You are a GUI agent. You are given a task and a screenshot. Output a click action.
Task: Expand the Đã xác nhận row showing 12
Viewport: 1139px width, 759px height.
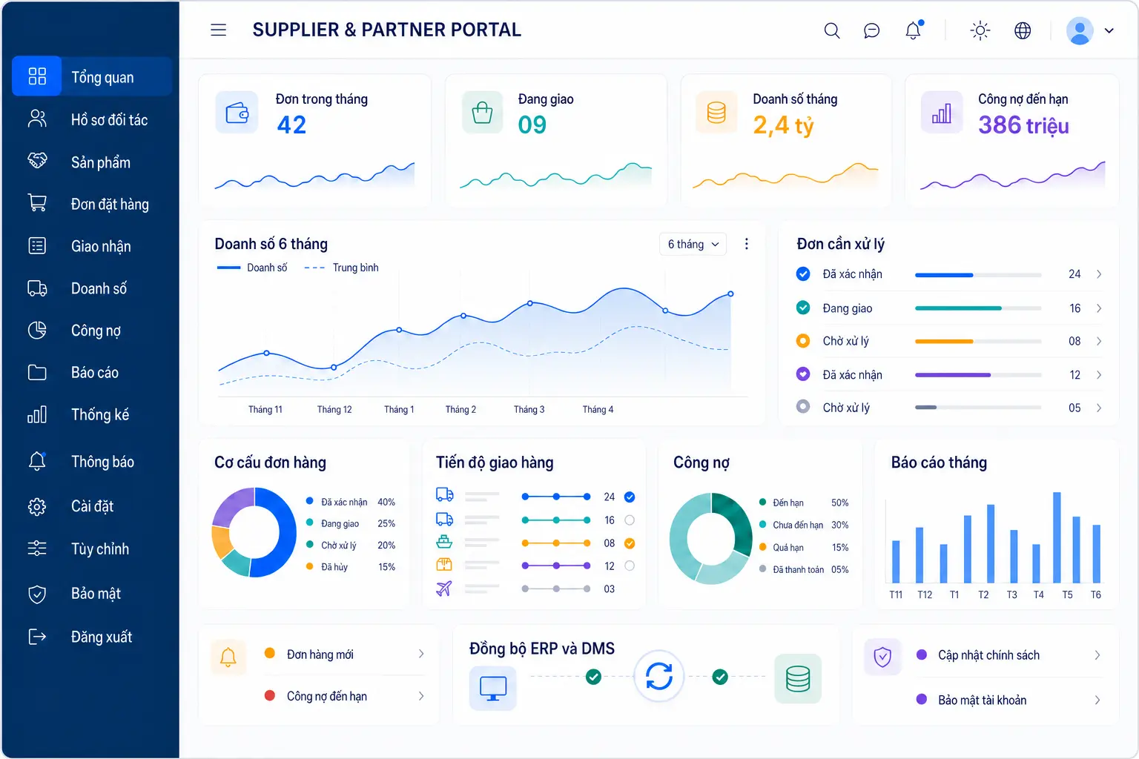click(x=1099, y=375)
